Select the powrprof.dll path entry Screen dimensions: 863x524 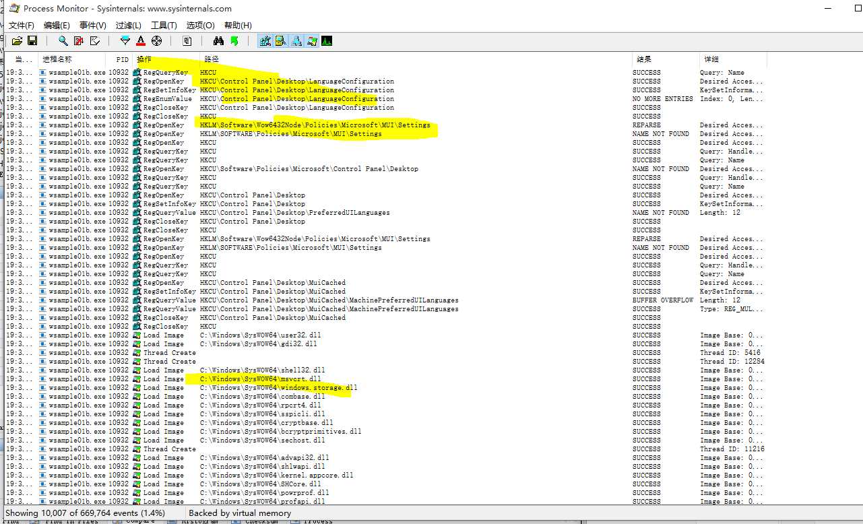coord(264,492)
